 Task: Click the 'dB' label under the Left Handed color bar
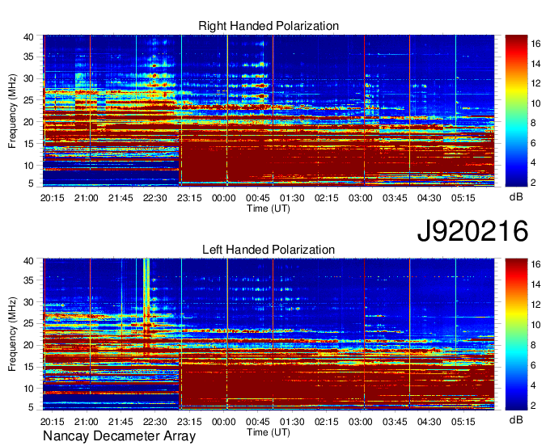click(x=516, y=419)
